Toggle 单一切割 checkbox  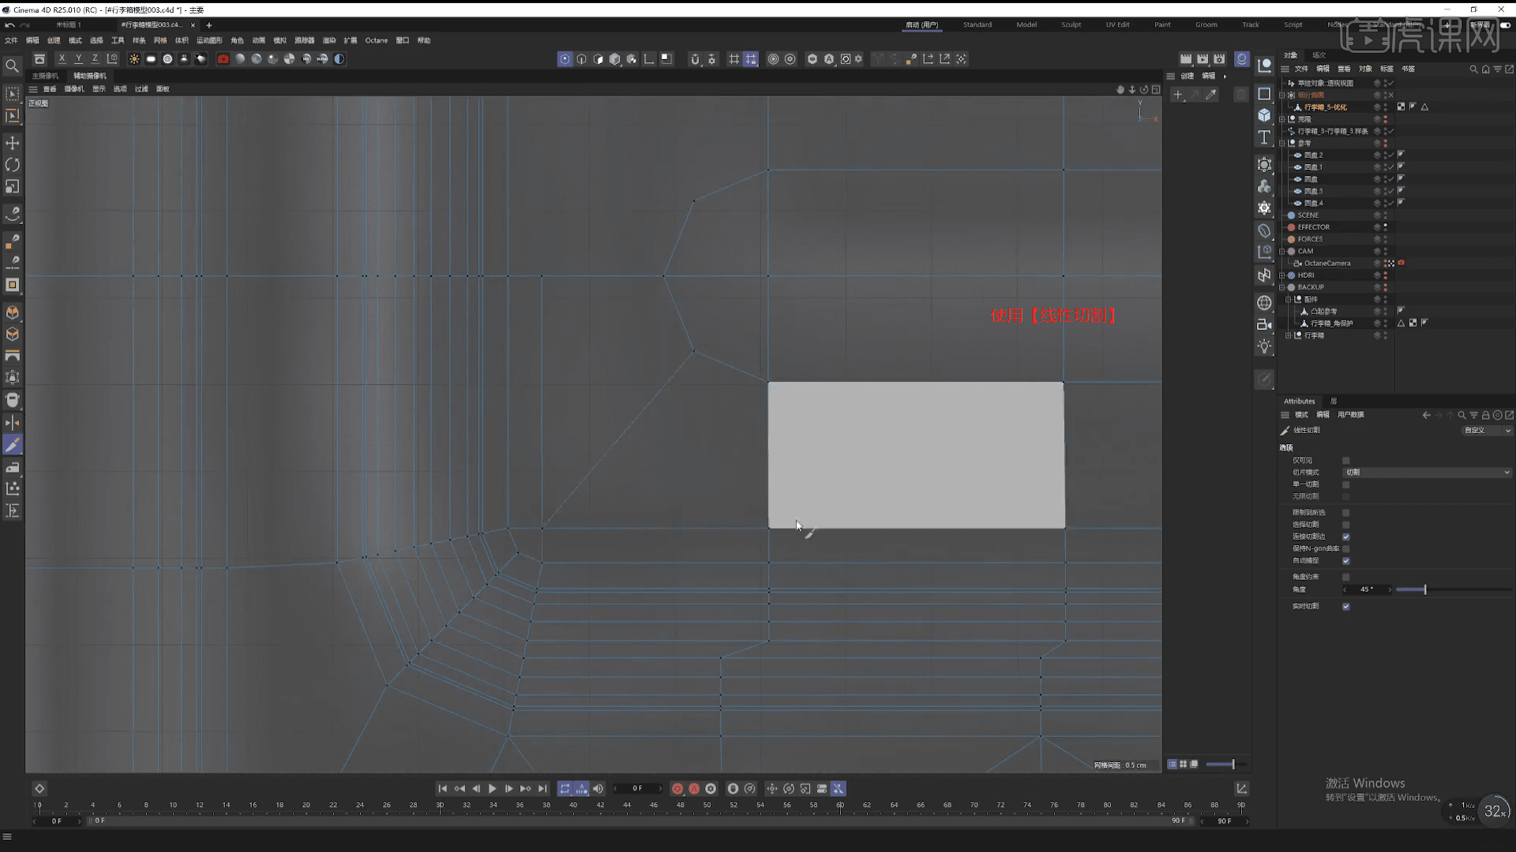tap(1346, 484)
